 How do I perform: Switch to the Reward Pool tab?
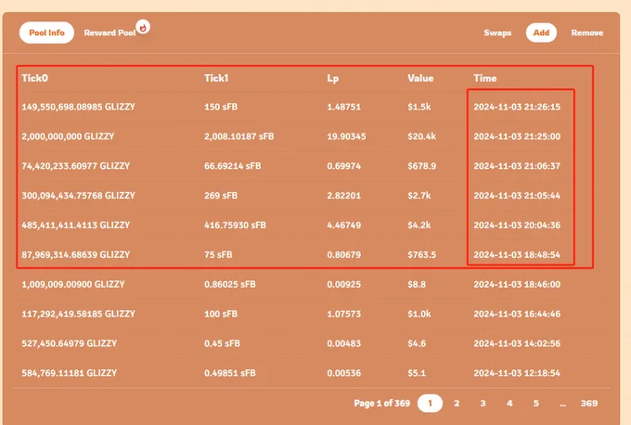[x=109, y=33]
